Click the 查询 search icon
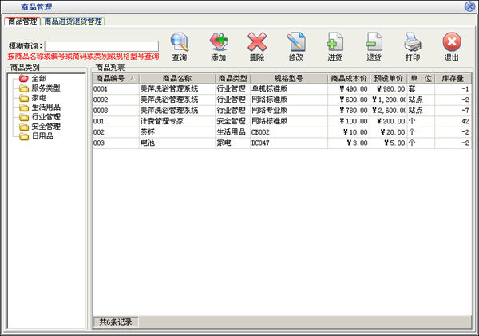The width and height of the screenshot is (479, 336). coord(179,45)
